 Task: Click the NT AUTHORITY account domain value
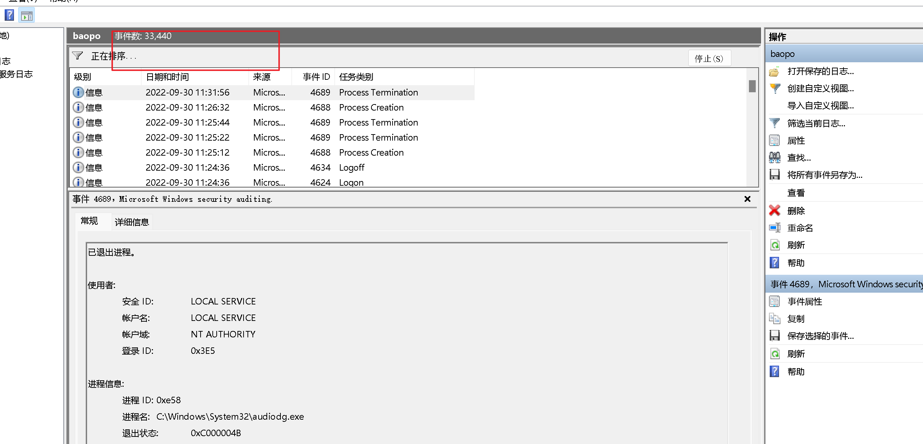coord(223,334)
